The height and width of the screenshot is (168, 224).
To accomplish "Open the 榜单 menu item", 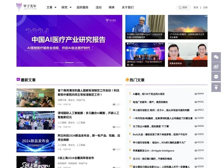I will [112, 7].
